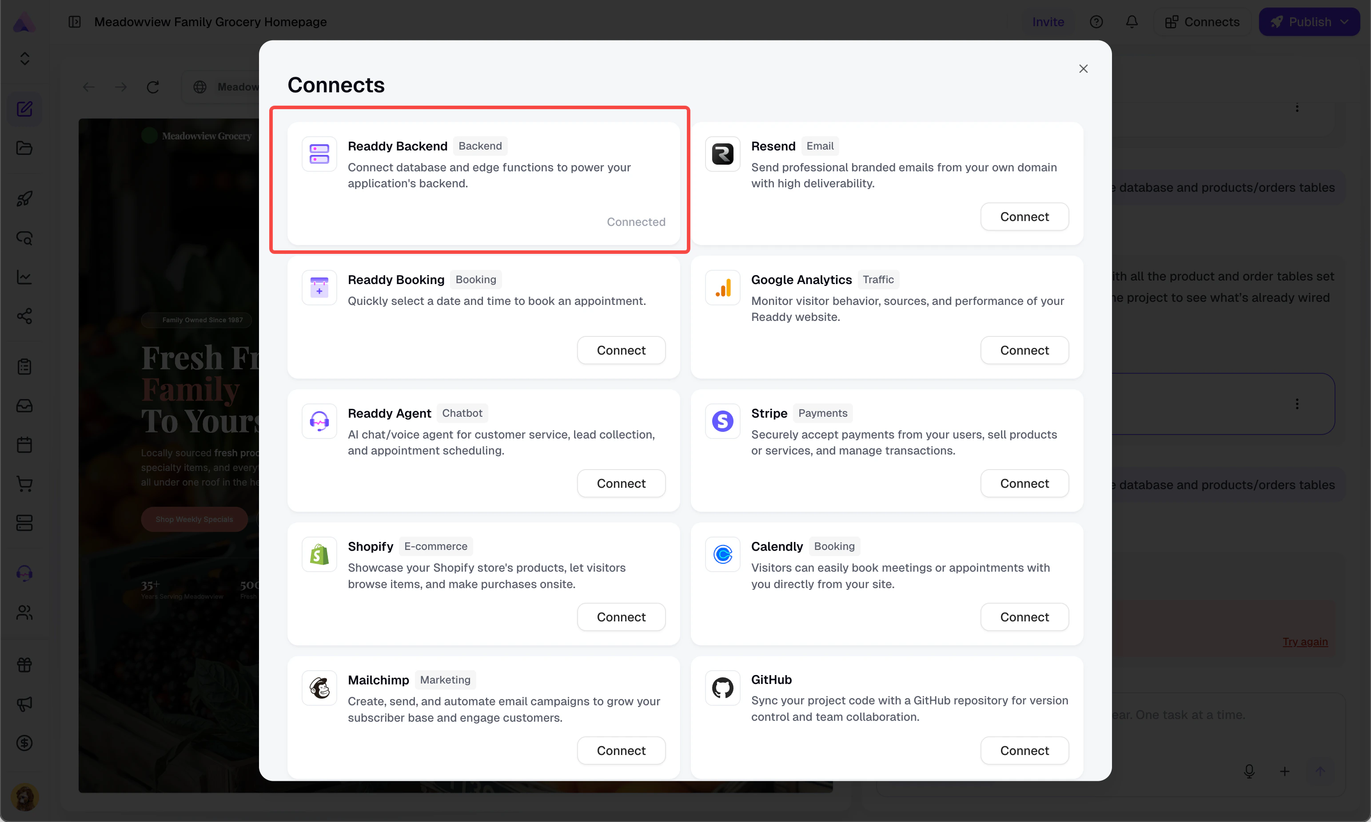Reload the preview page
Image resolution: width=1371 pixels, height=822 pixels.
(x=153, y=87)
